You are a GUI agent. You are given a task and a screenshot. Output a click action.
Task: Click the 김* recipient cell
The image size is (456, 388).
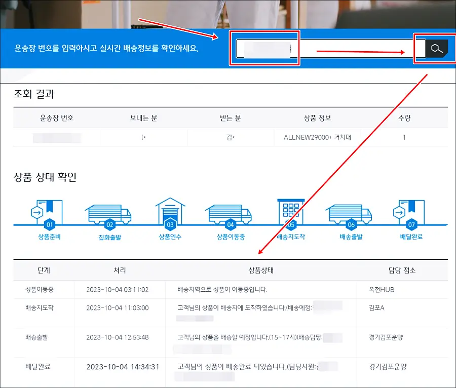231,137
